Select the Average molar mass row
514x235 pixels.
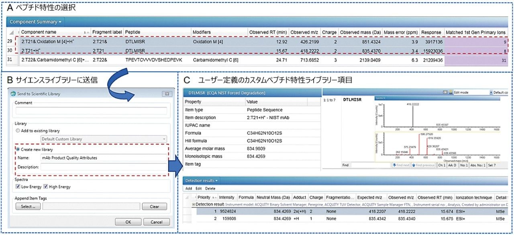[252, 148]
